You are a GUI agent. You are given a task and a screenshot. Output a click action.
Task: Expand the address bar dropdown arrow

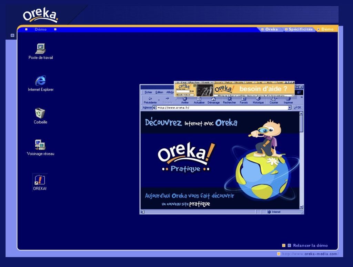(x=290, y=108)
